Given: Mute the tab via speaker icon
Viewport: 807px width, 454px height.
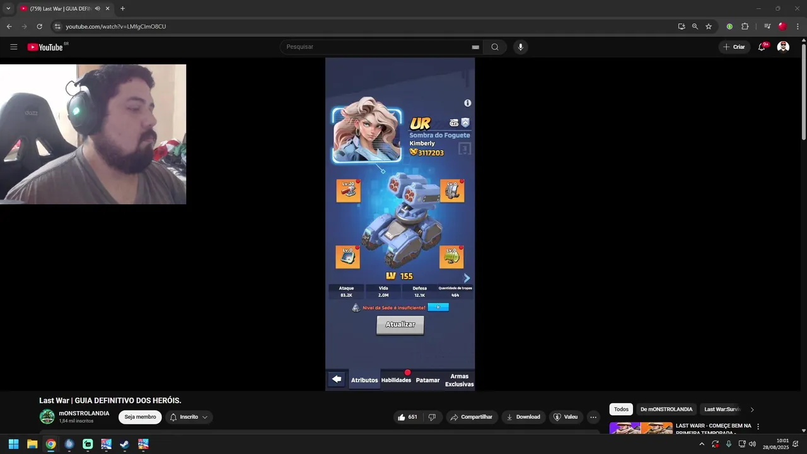Looking at the screenshot, I should pyautogui.click(x=97, y=9).
